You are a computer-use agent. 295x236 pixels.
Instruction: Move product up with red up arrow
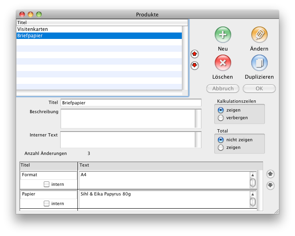(195, 54)
